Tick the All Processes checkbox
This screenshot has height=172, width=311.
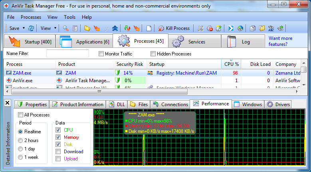point(20,115)
